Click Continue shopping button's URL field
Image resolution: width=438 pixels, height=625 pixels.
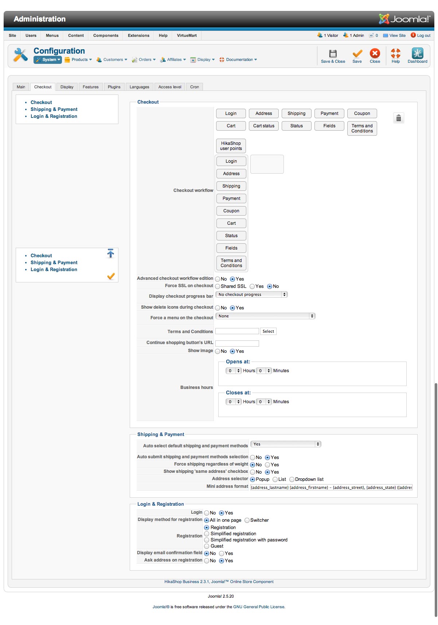coord(237,343)
